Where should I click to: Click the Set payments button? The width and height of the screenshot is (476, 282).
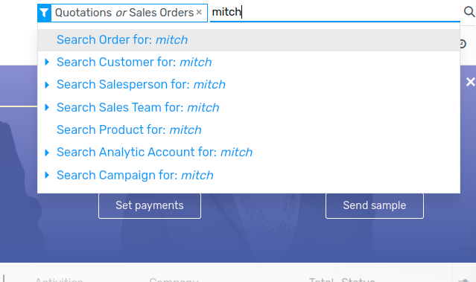point(150,205)
